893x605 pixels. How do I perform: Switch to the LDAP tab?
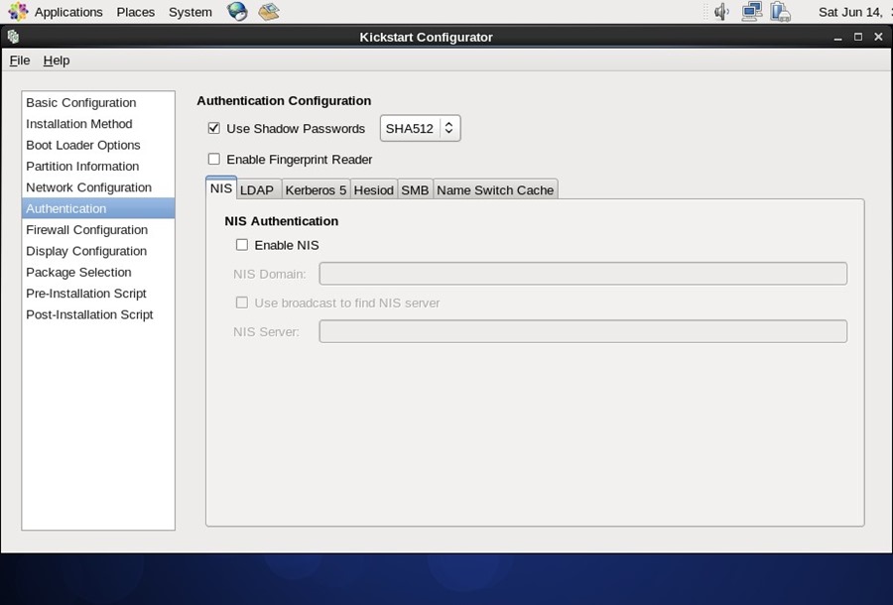click(258, 189)
